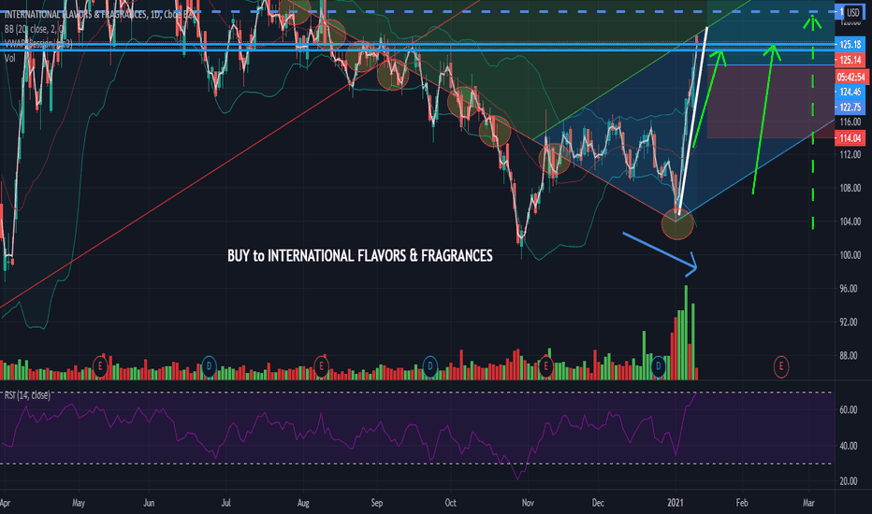
Task: Click the 116.00 price axis value
Action: click(850, 121)
